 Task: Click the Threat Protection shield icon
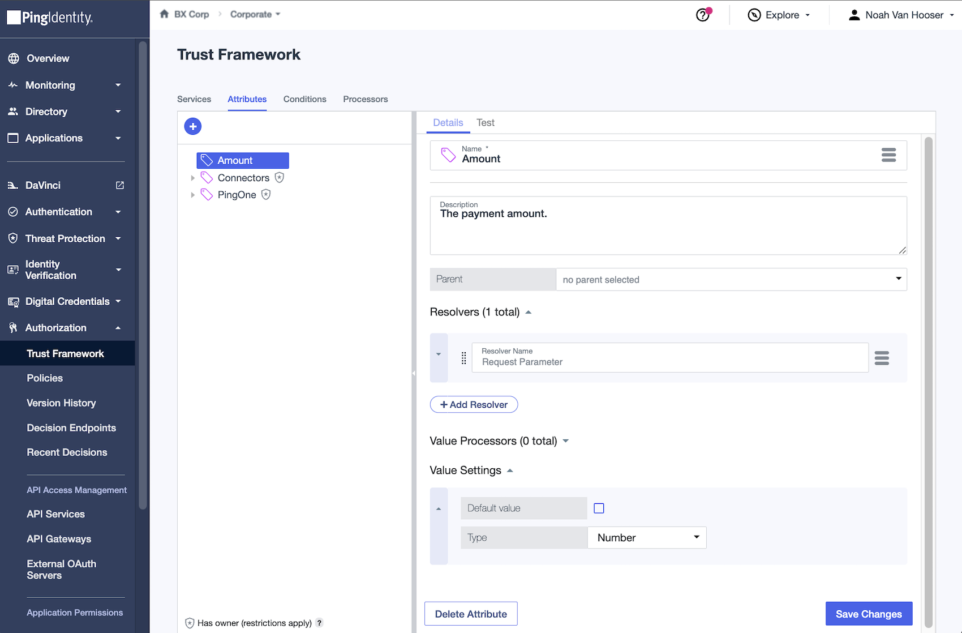click(13, 238)
